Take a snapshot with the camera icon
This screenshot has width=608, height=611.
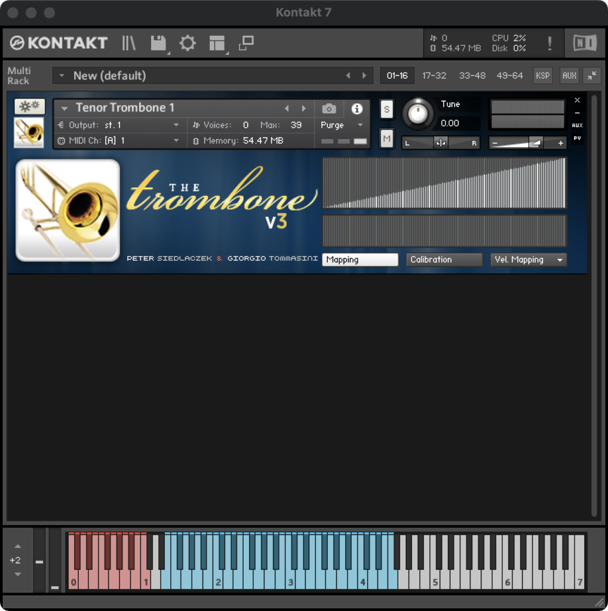[328, 109]
